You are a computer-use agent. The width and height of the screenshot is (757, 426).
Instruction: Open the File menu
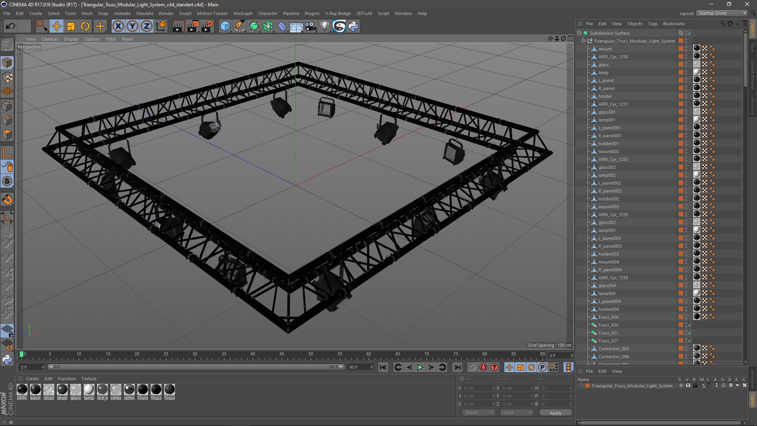point(7,13)
